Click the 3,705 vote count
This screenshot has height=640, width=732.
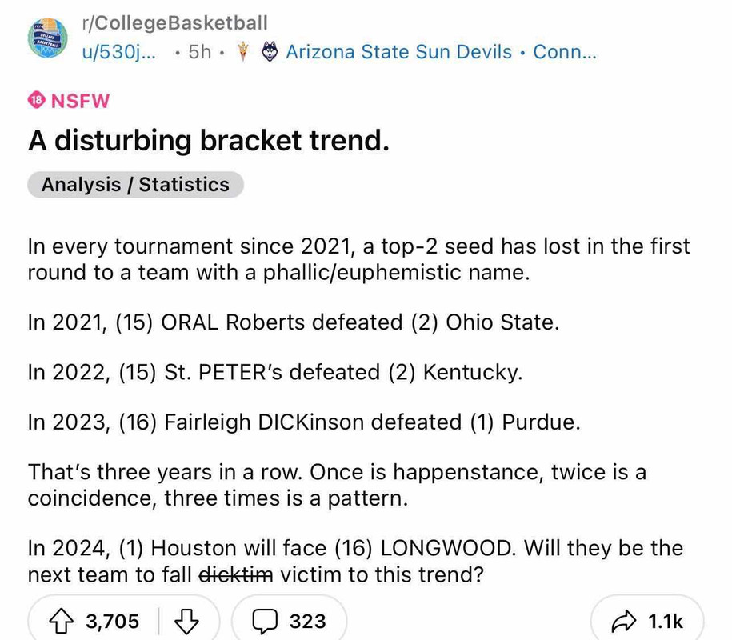click(x=112, y=621)
